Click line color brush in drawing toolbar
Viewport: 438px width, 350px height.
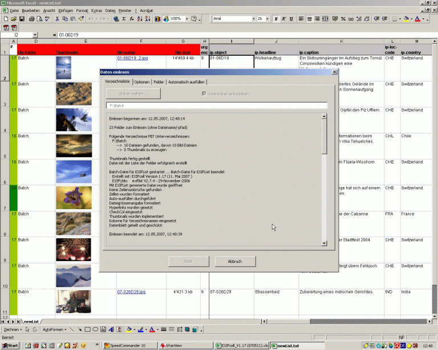tap(140, 329)
